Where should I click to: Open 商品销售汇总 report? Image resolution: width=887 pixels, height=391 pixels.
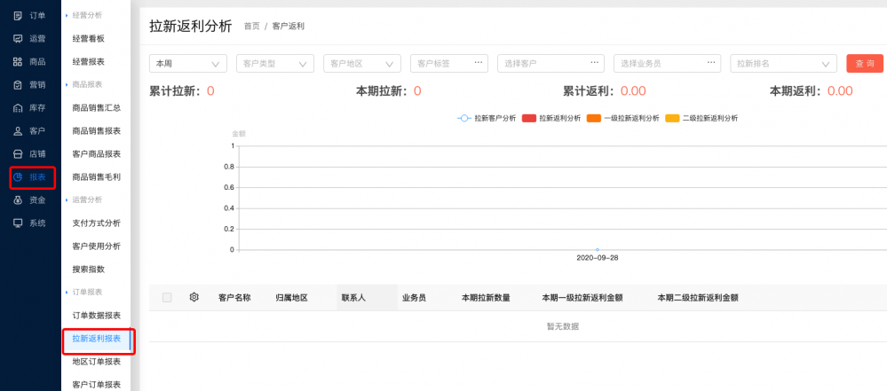pos(96,107)
